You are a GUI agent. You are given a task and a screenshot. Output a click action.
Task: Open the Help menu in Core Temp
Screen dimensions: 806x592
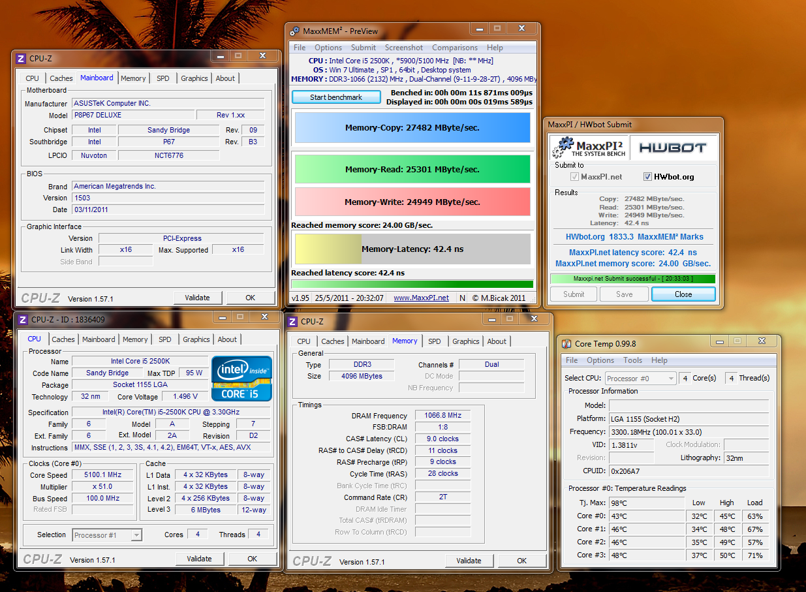[659, 360]
